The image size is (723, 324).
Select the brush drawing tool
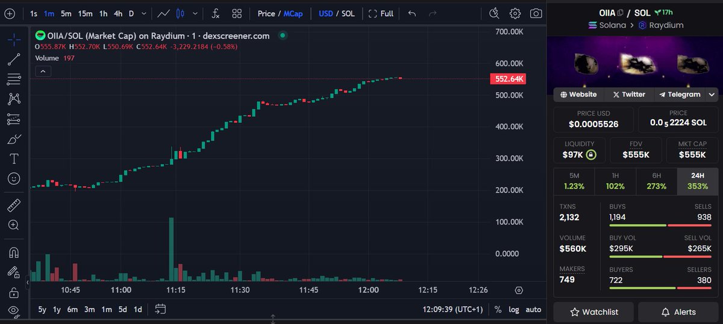click(x=14, y=139)
